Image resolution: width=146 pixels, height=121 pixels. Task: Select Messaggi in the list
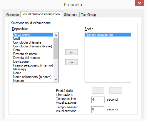(x=33, y=69)
